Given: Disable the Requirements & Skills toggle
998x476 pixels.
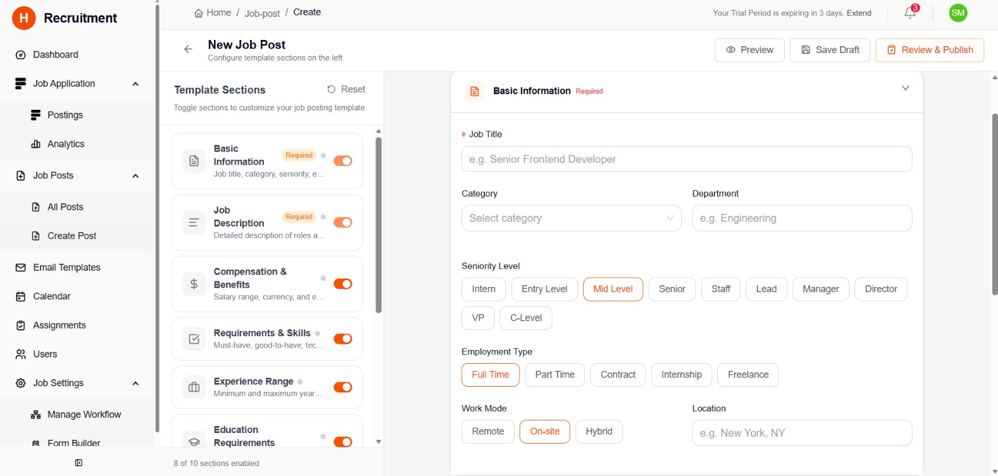Looking at the screenshot, I should coord(342,339).
